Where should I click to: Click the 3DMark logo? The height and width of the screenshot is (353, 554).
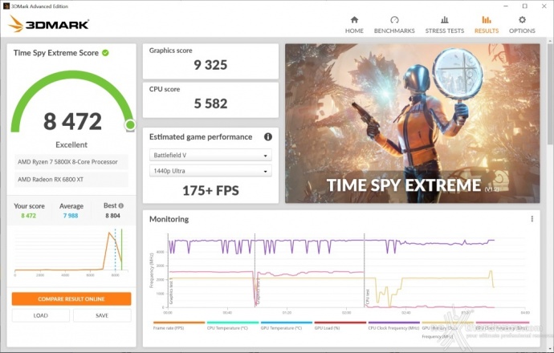pos(49,24)
